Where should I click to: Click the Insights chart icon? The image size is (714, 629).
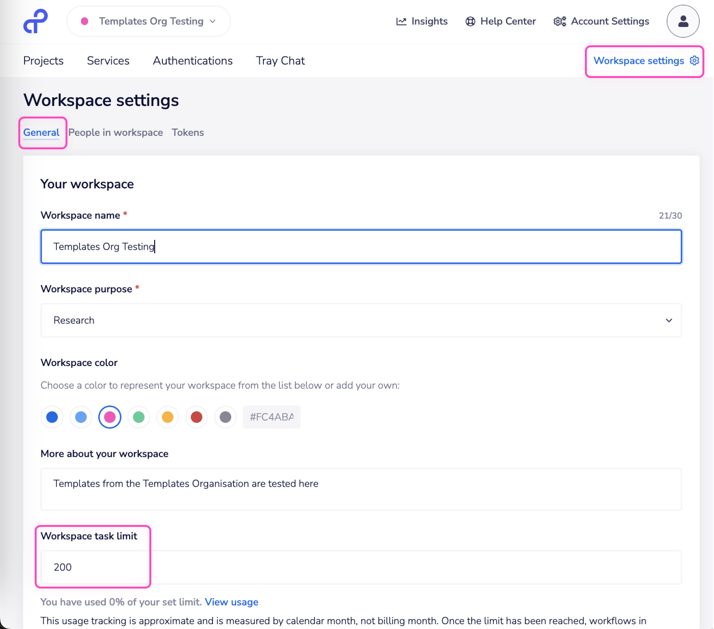[x=401, y=21]
